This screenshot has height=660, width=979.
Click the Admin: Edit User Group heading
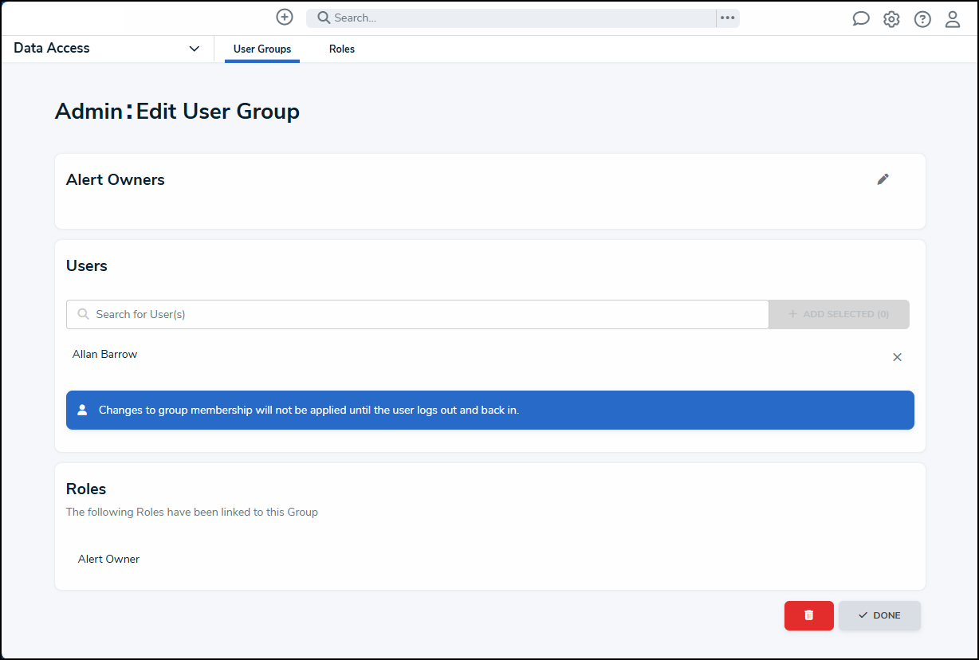[x=177, y=111]
